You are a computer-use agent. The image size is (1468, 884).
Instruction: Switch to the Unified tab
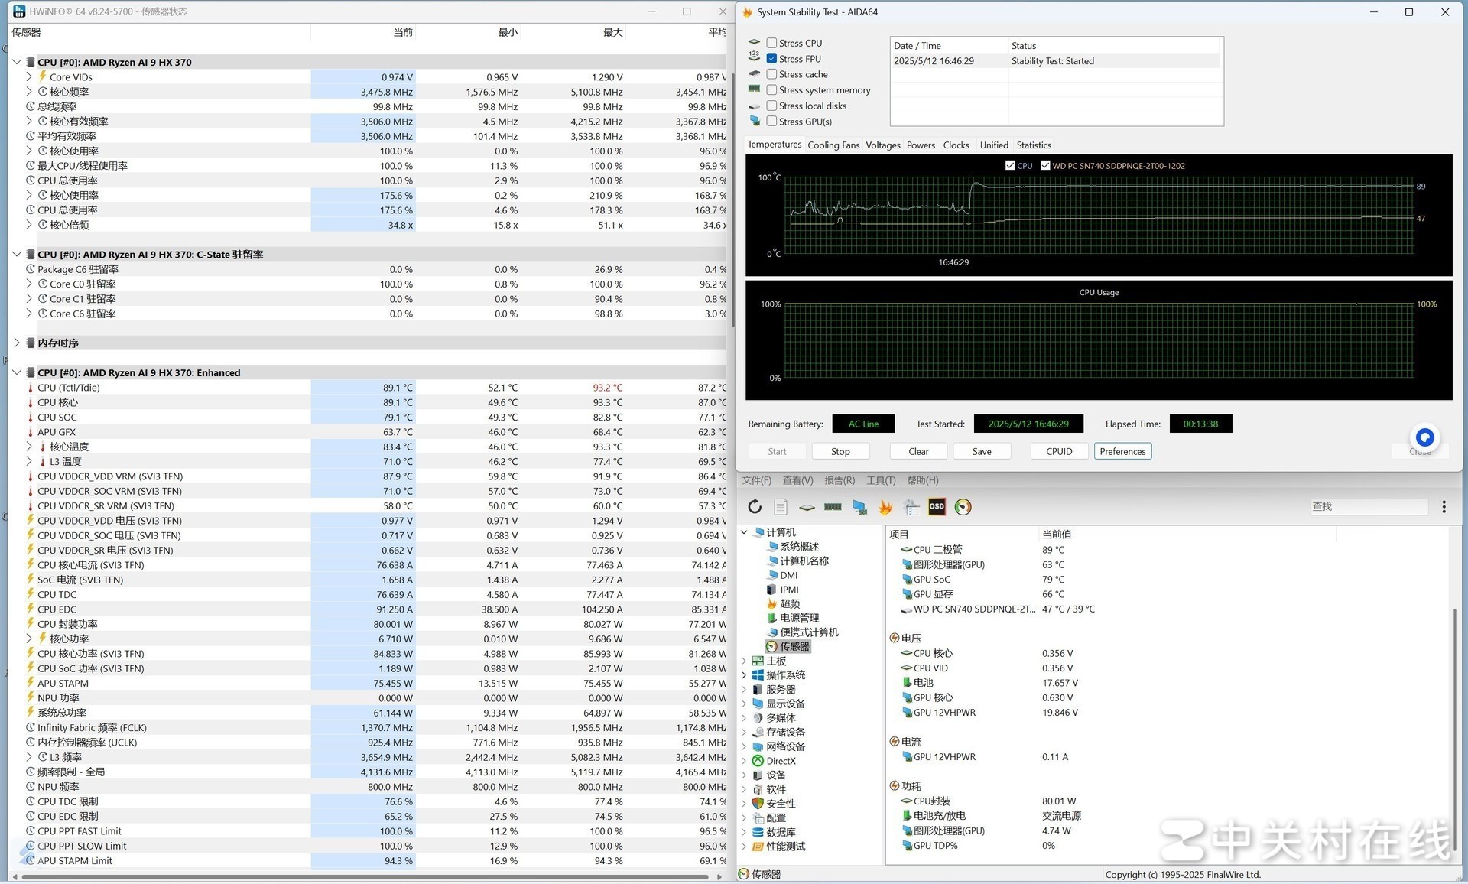coord(994,145)
